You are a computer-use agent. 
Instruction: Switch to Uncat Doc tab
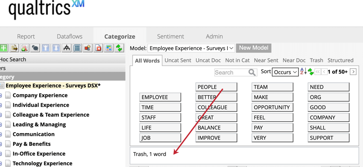click(208, 60)
